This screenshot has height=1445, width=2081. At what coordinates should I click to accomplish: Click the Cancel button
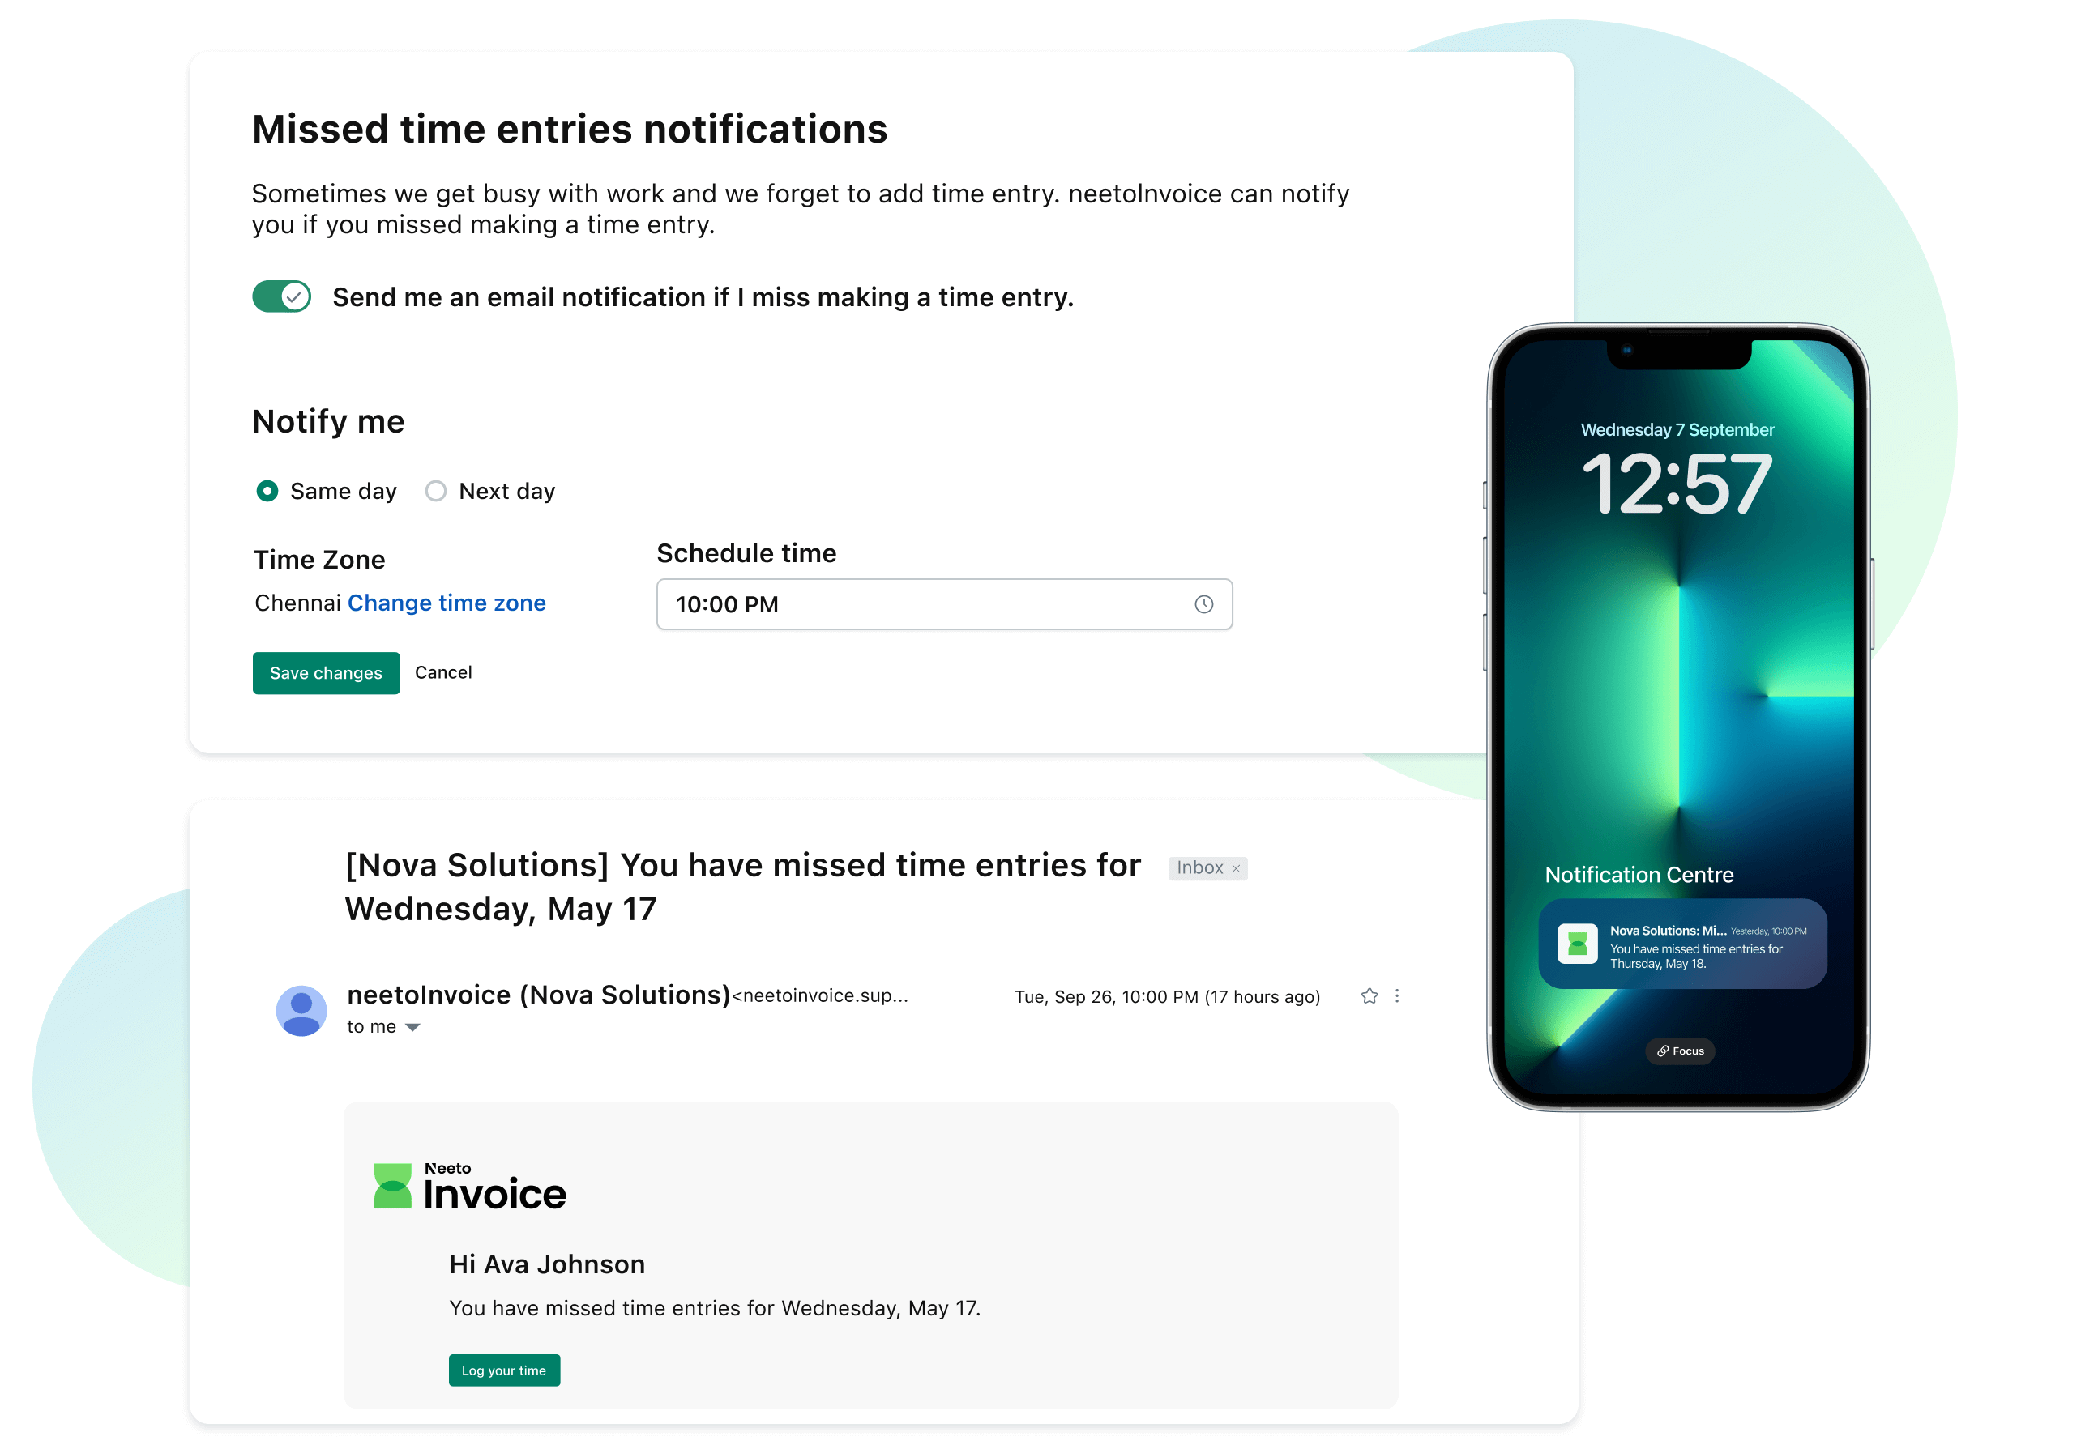coord(444,672)
